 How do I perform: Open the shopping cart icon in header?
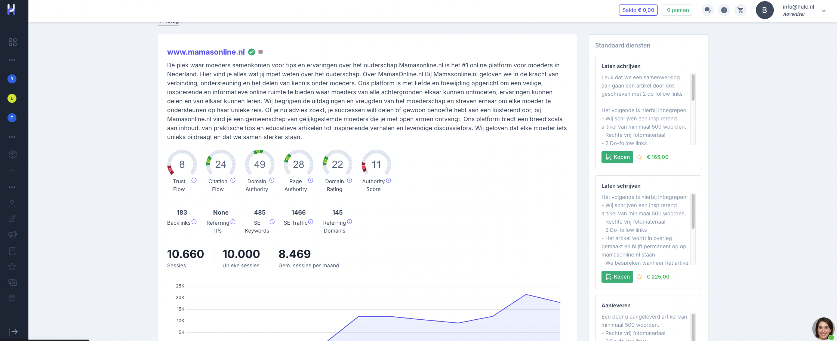[741, 10]
